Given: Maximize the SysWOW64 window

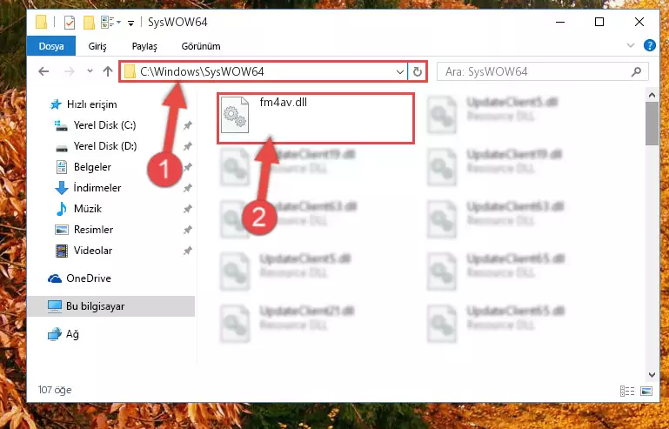Looking at the screenshot, I should [599, 23].
